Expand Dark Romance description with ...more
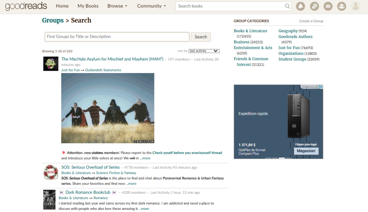The image size is (368, 212). click(144, 209)
